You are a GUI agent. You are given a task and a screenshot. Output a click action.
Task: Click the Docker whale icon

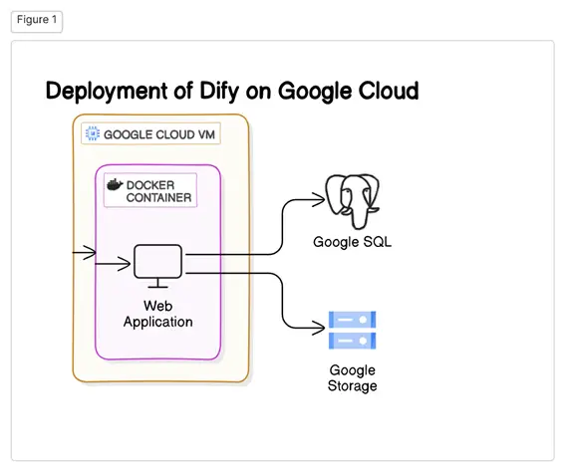point(115,185)
